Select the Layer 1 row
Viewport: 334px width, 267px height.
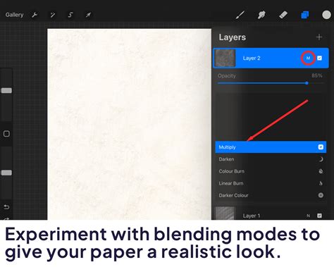coord(271,213)
